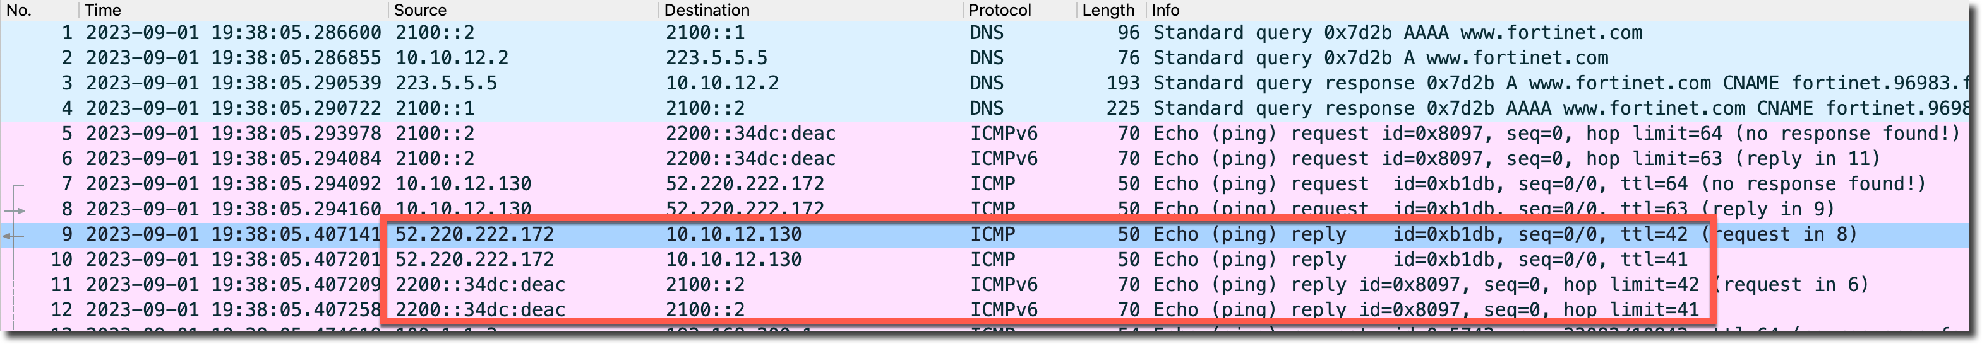This screenshot has height=344, width=1982.
Task: Sort by the Protocol column header
Action: (x=999, y=10)
